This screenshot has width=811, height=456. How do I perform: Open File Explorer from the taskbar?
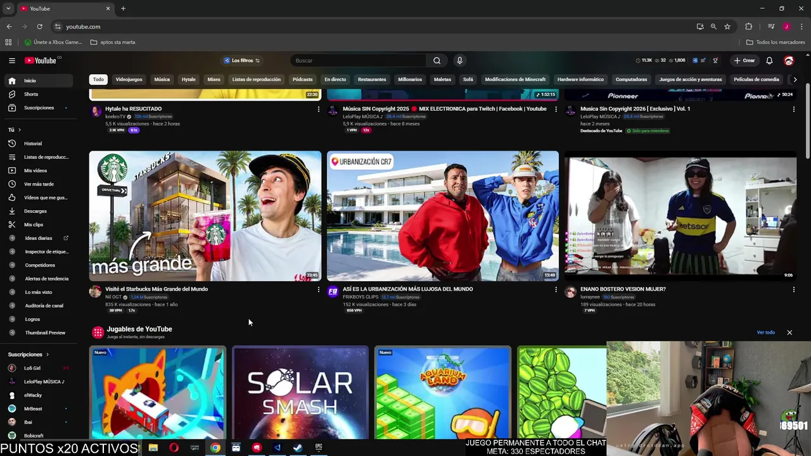pos(153,448)
